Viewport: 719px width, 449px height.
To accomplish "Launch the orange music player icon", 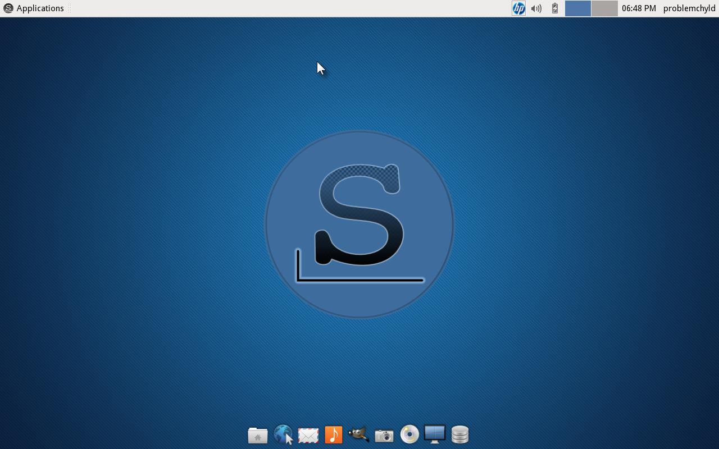I will [x=334, y=435].
